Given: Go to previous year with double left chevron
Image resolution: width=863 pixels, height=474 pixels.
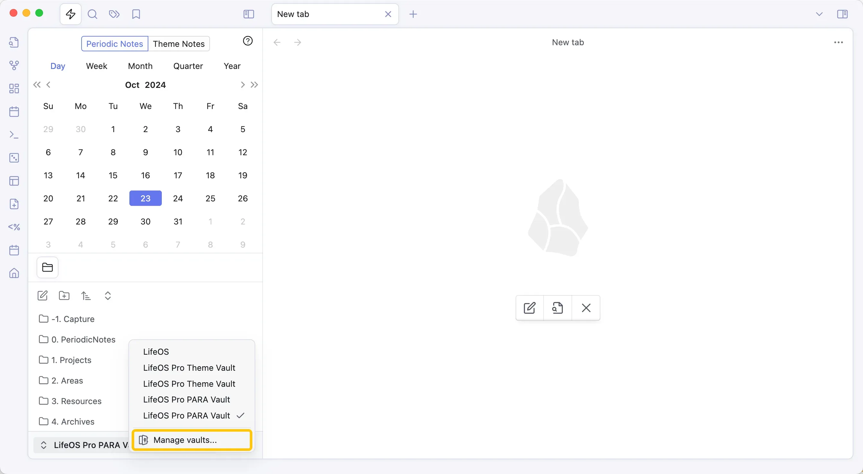Looking at the screenshot, I should [37, 85].
